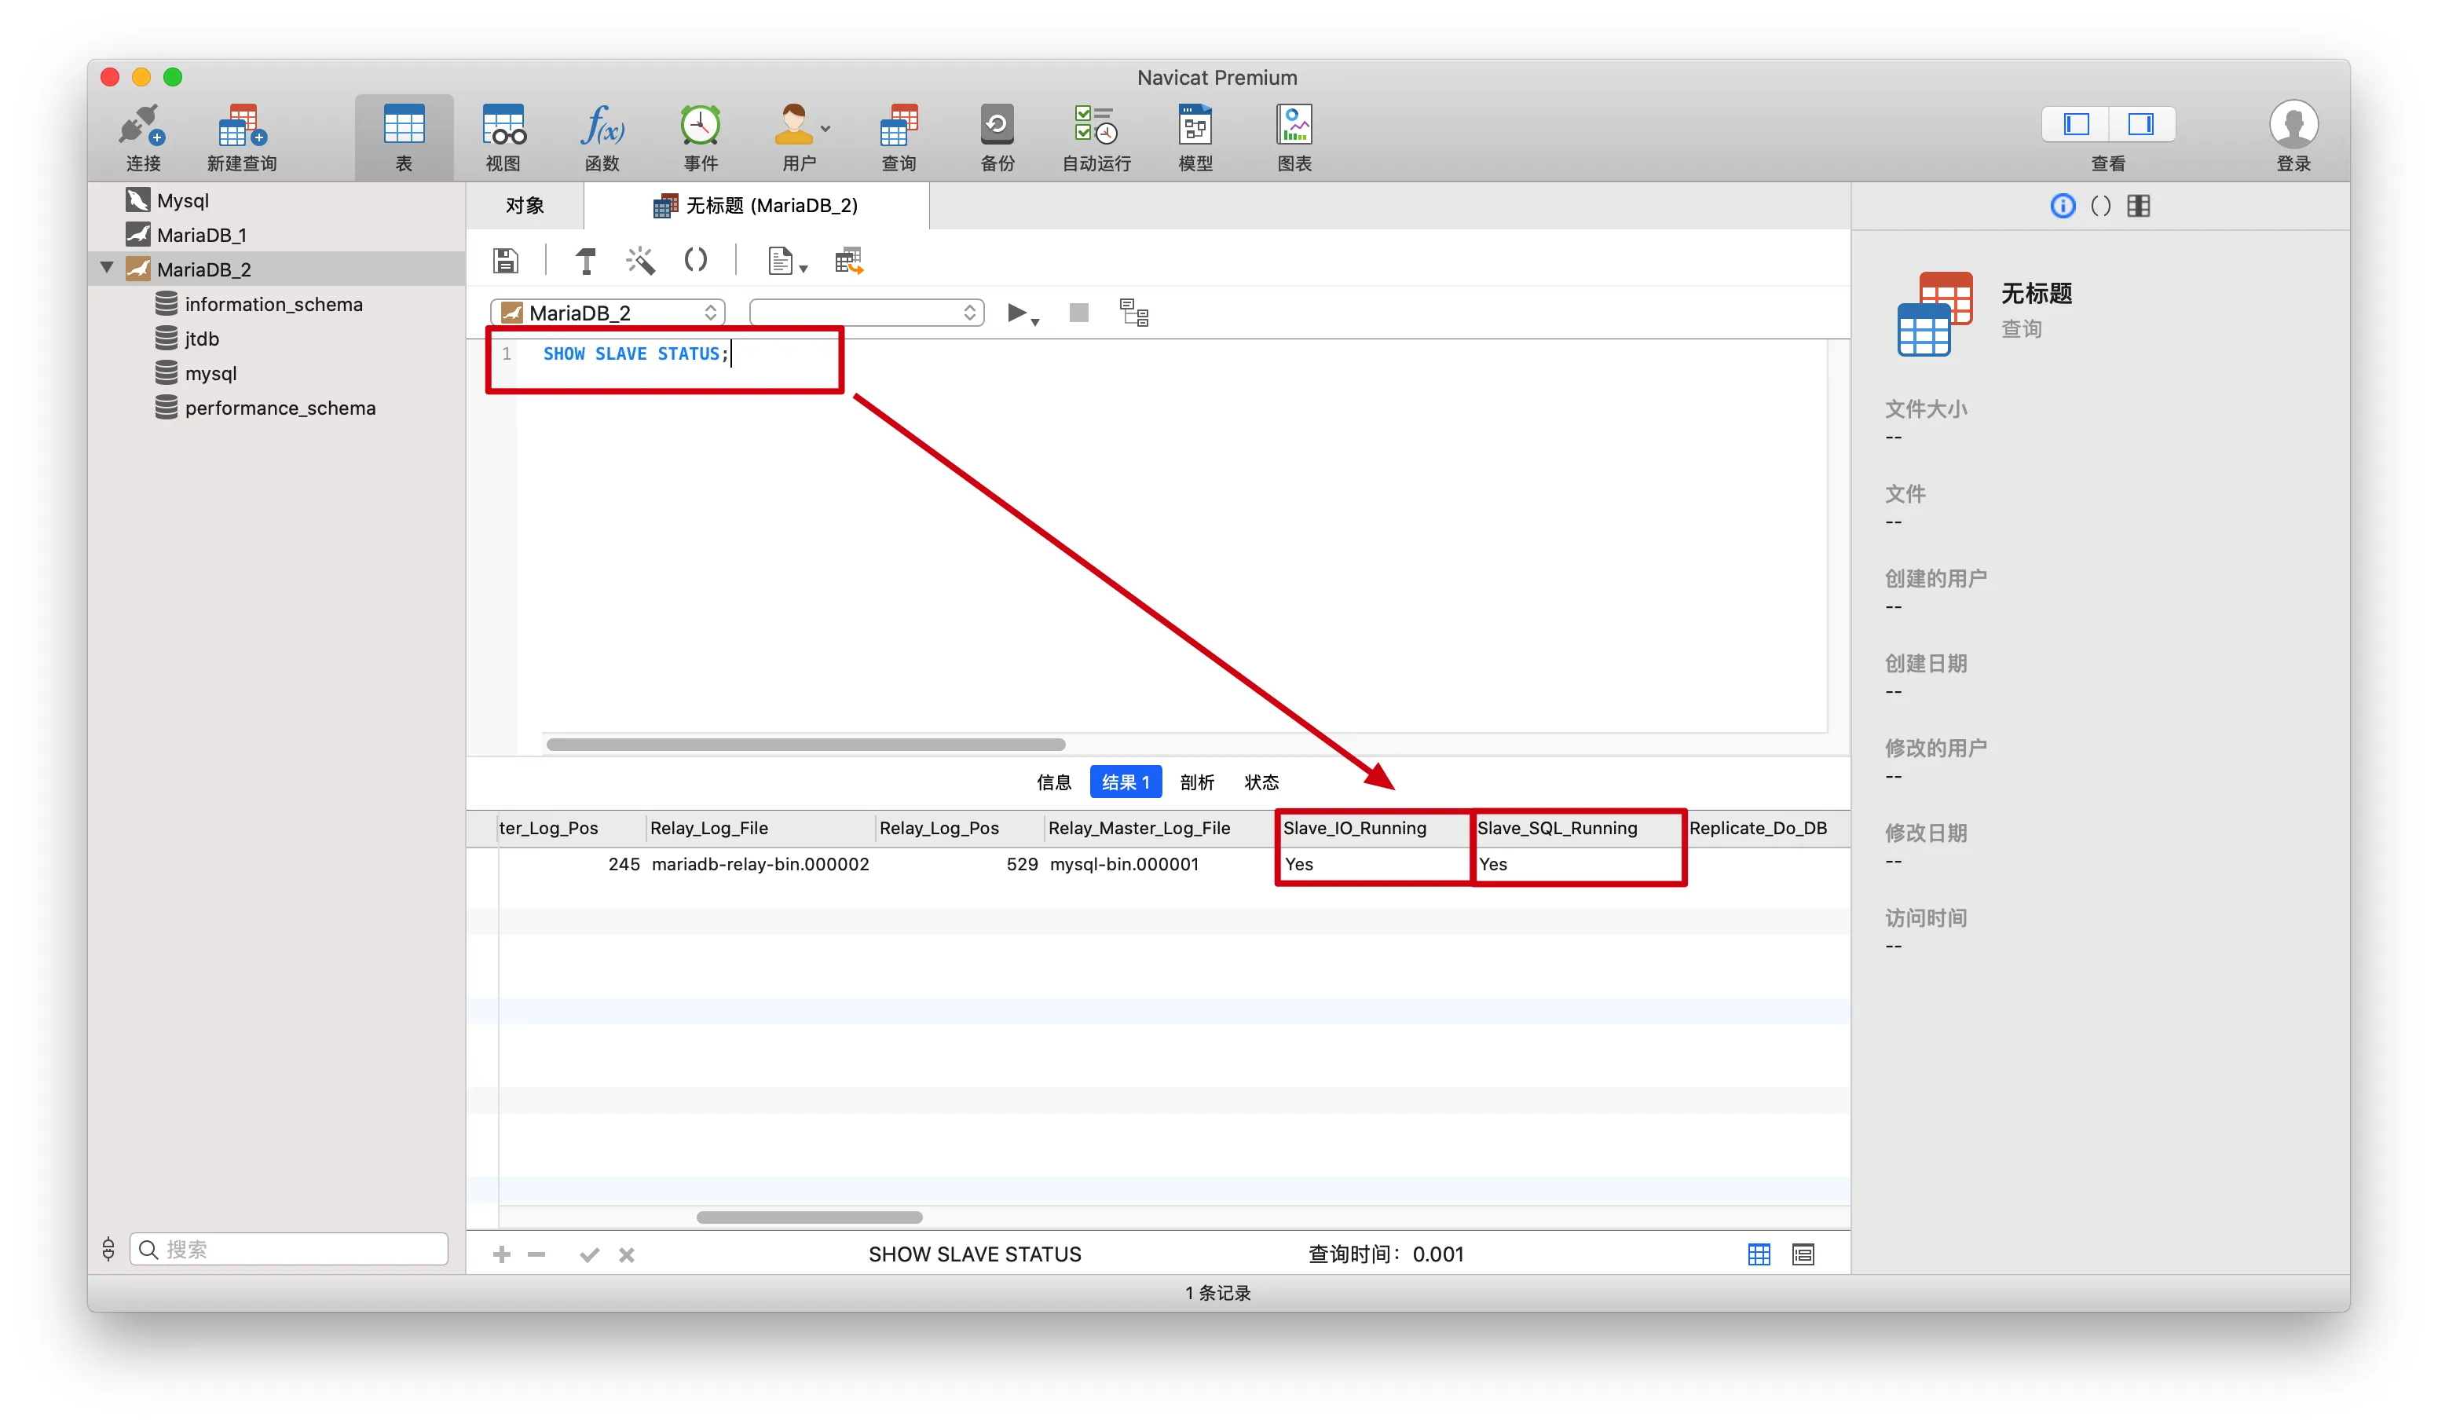Open the run options dropdown arrow
The image size is (2438, 1428).
[1035, 321]
